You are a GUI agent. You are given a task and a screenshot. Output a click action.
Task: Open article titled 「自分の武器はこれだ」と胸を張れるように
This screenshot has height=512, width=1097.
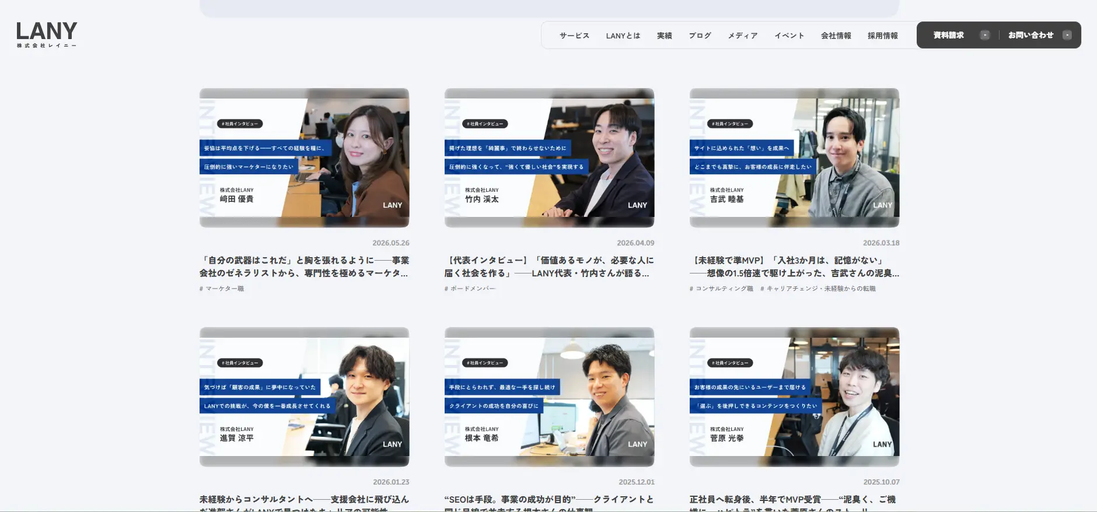coord(304,266)
